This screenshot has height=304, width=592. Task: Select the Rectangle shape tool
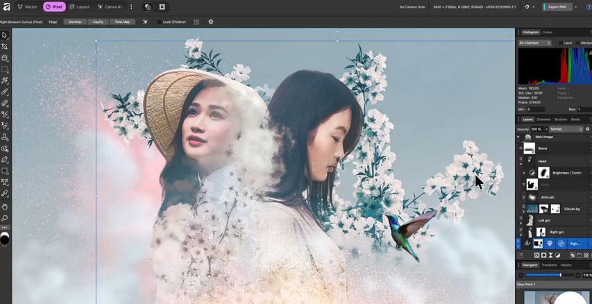pos(5,171)
